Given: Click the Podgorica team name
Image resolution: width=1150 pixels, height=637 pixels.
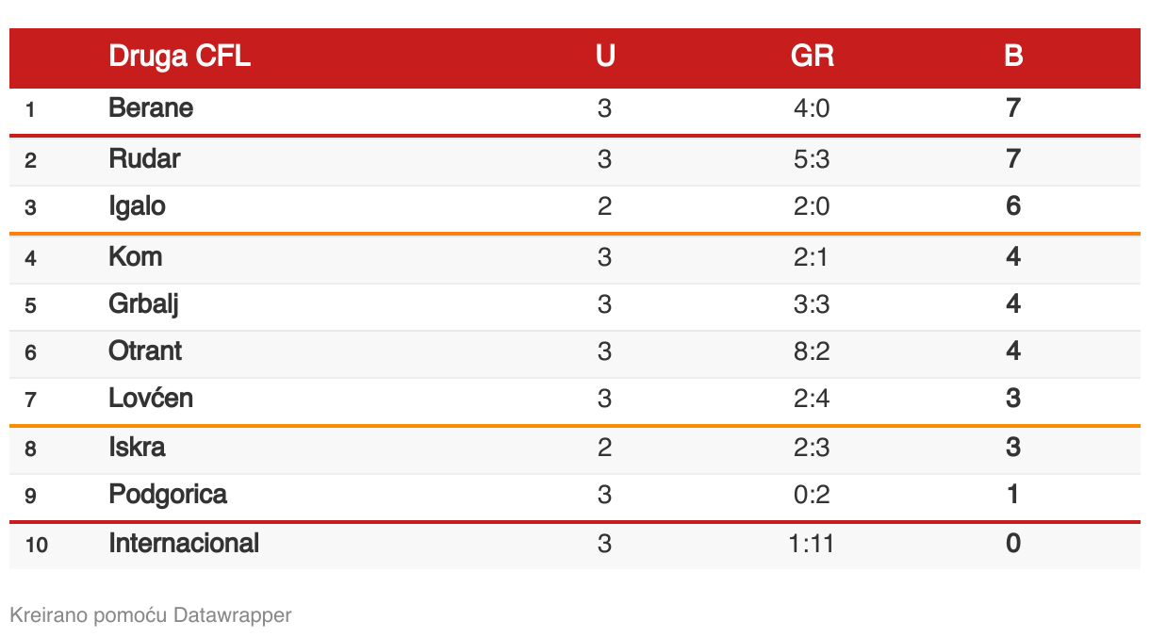Looking at the screenshot, I should tap(168, 494).
